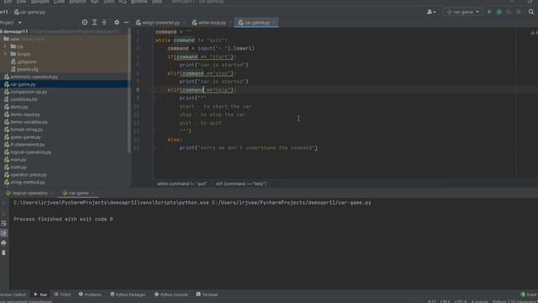Start debugging with the green bug icon

coord(499,12)
